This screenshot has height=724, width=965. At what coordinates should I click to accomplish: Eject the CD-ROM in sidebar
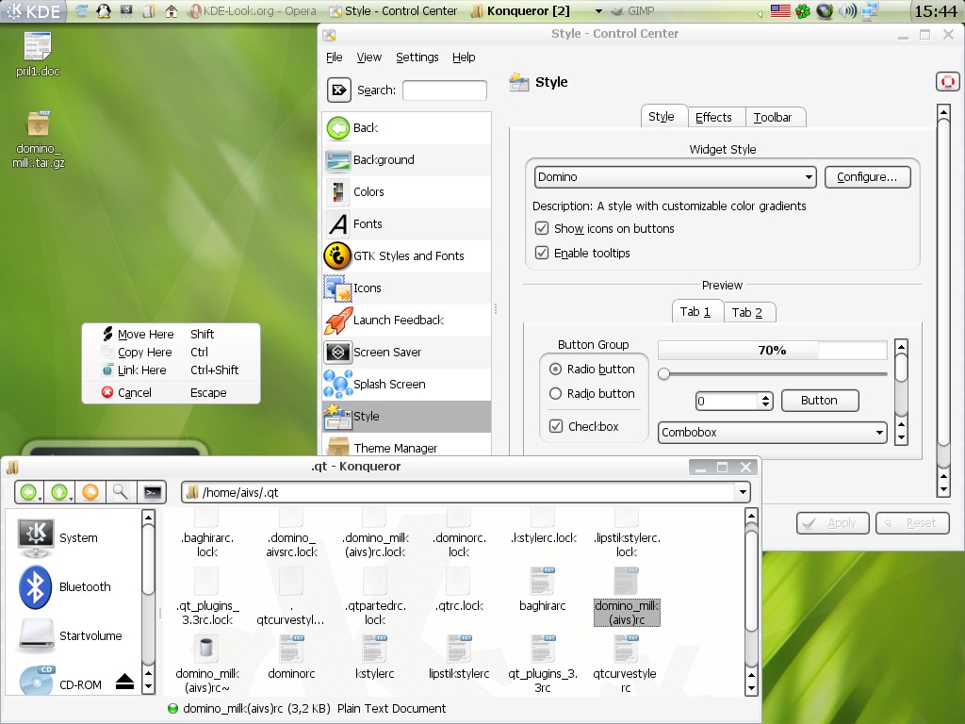(x=125, y=682)
